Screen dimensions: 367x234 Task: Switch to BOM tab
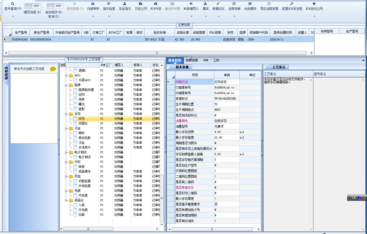(206, 60)
